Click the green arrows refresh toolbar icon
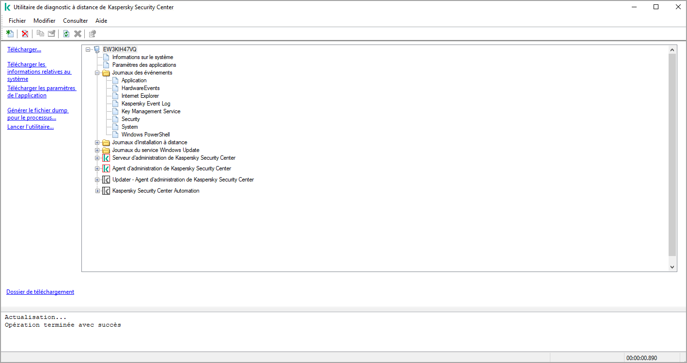This screenshot has height=363, width=687. [66, 33]
